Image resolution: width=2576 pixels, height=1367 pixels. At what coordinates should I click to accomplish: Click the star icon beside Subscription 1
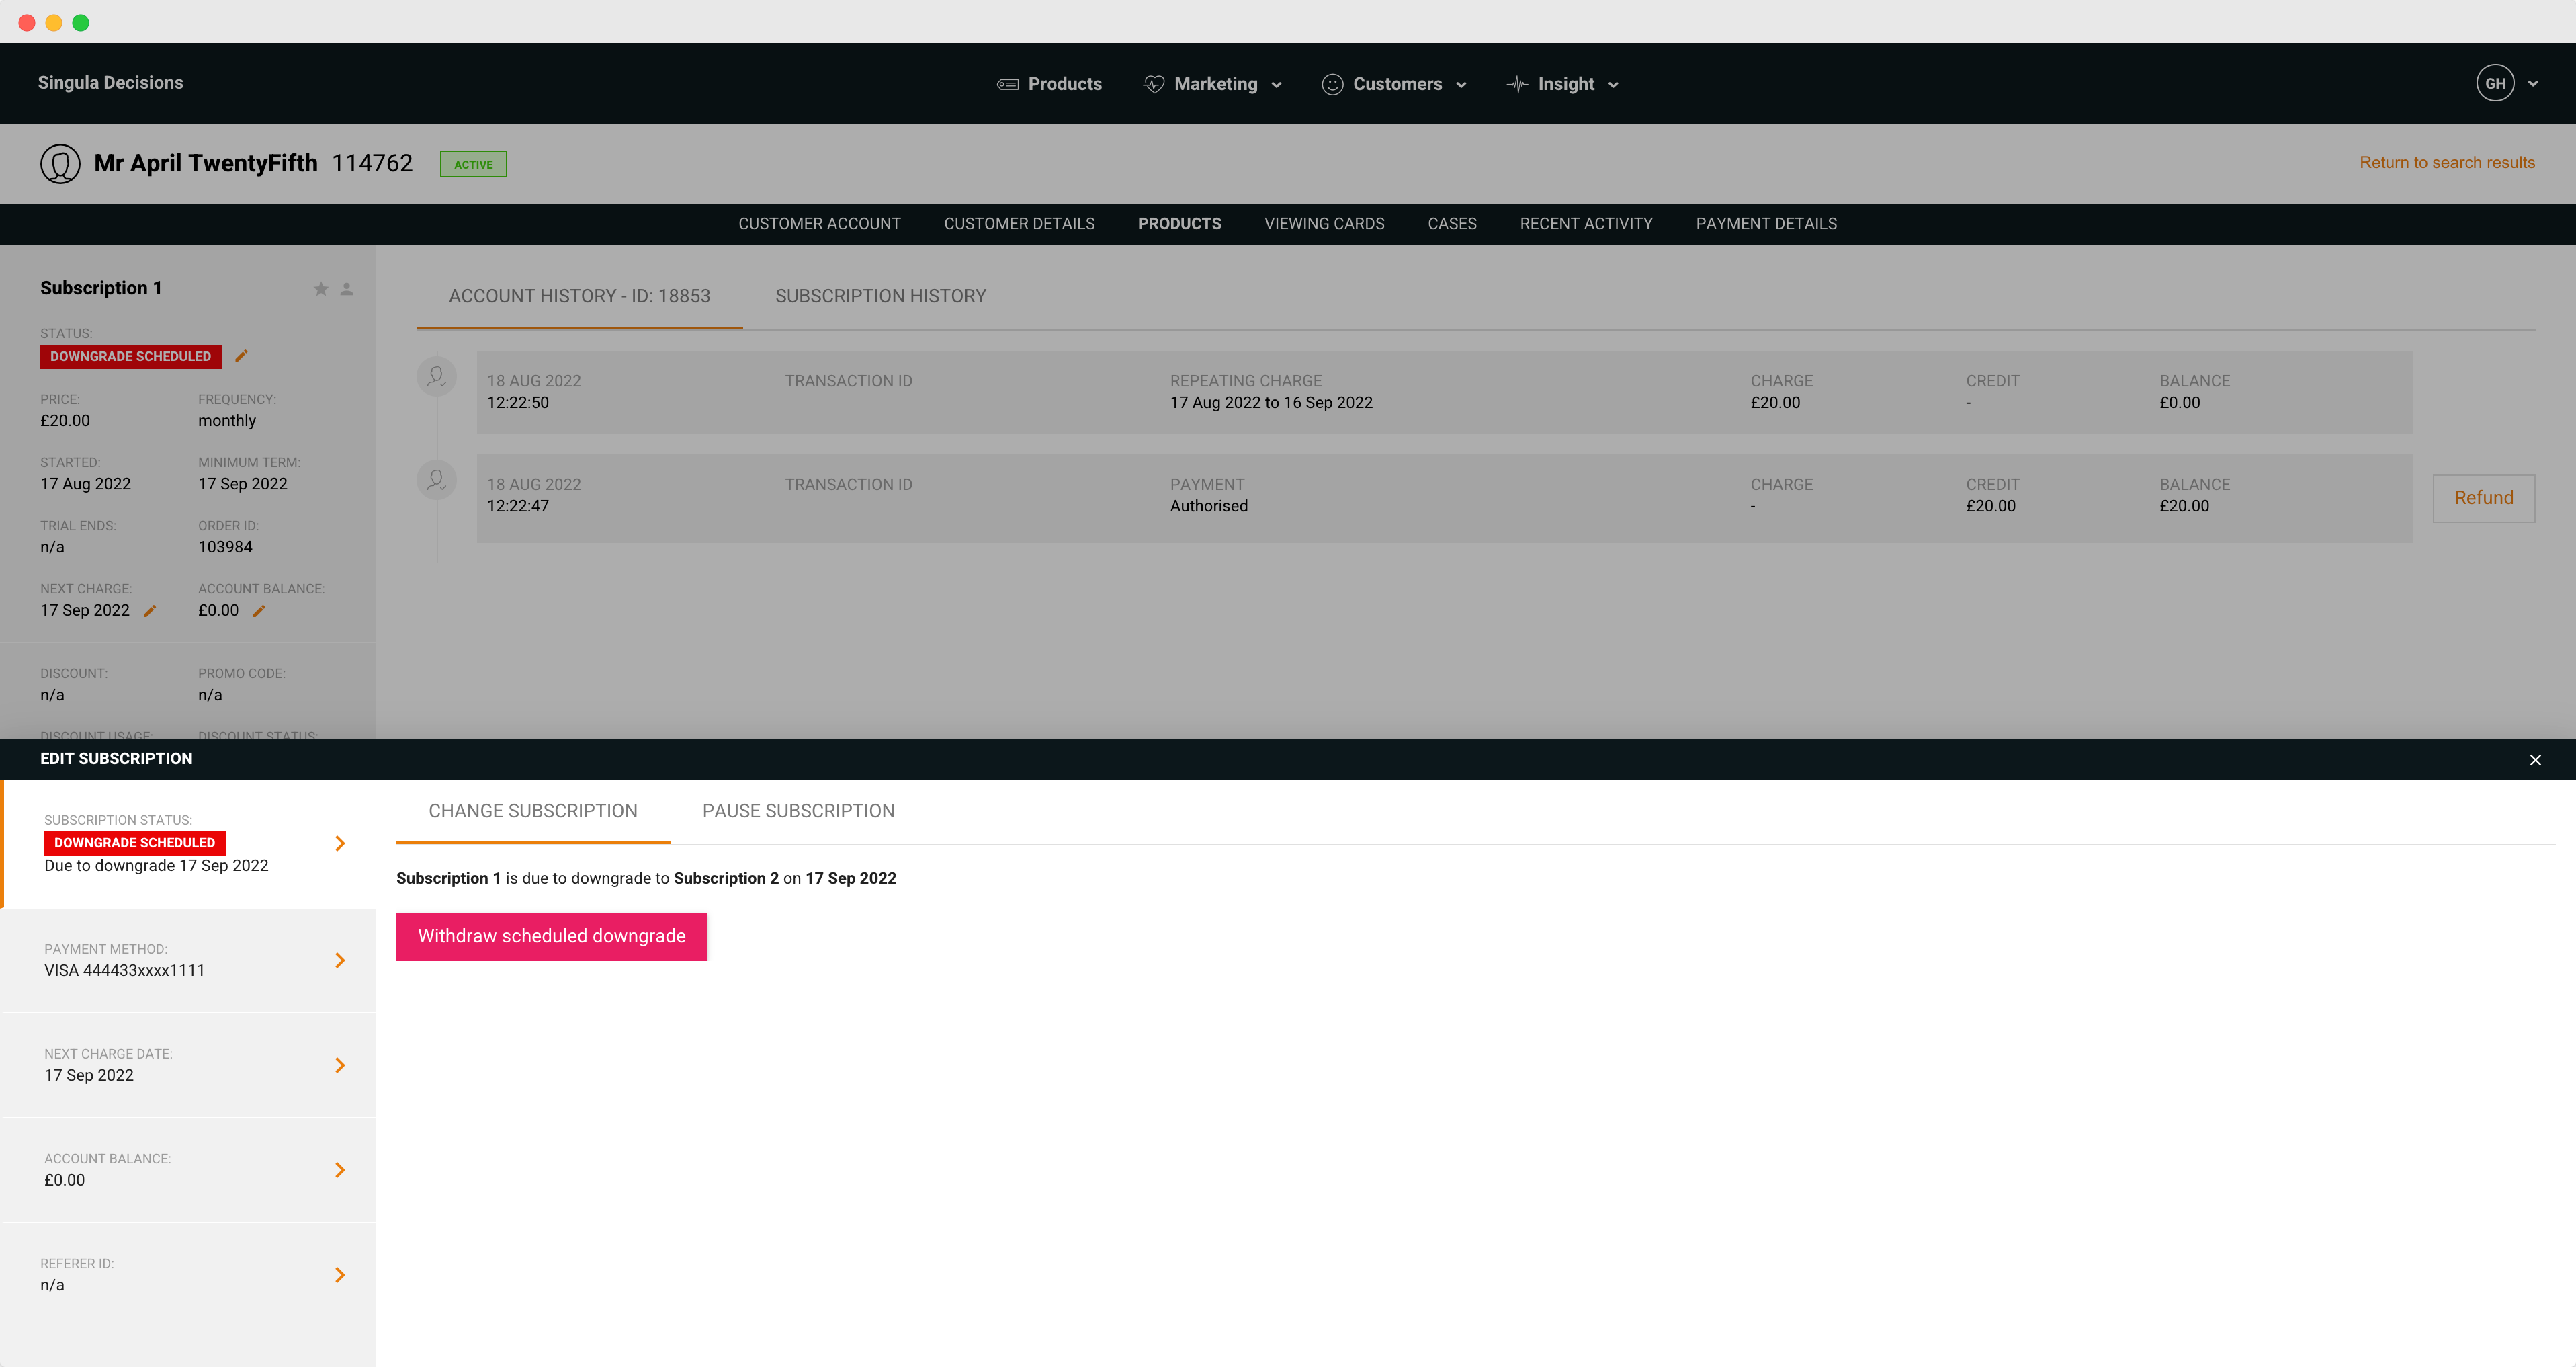click(321, 289)
